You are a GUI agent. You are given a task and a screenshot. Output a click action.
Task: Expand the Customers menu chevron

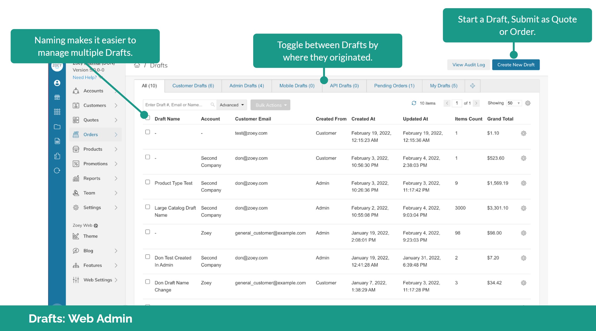[x=116, y=105]
